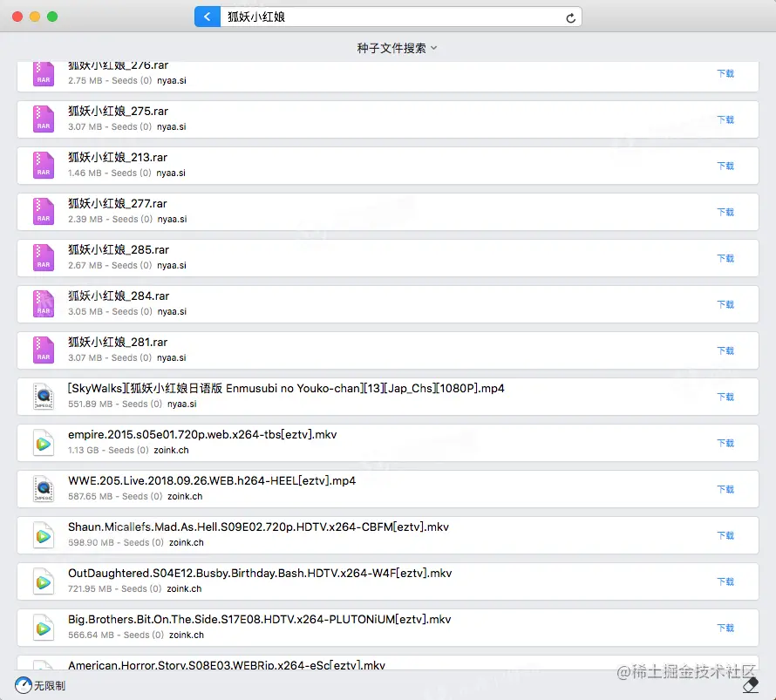Image resolution: width=776 pixels, height=700 pixels.
Task: Open the 无限制 speed limit gauge icon
Action: pyautogui.click(x=24, y=685)
